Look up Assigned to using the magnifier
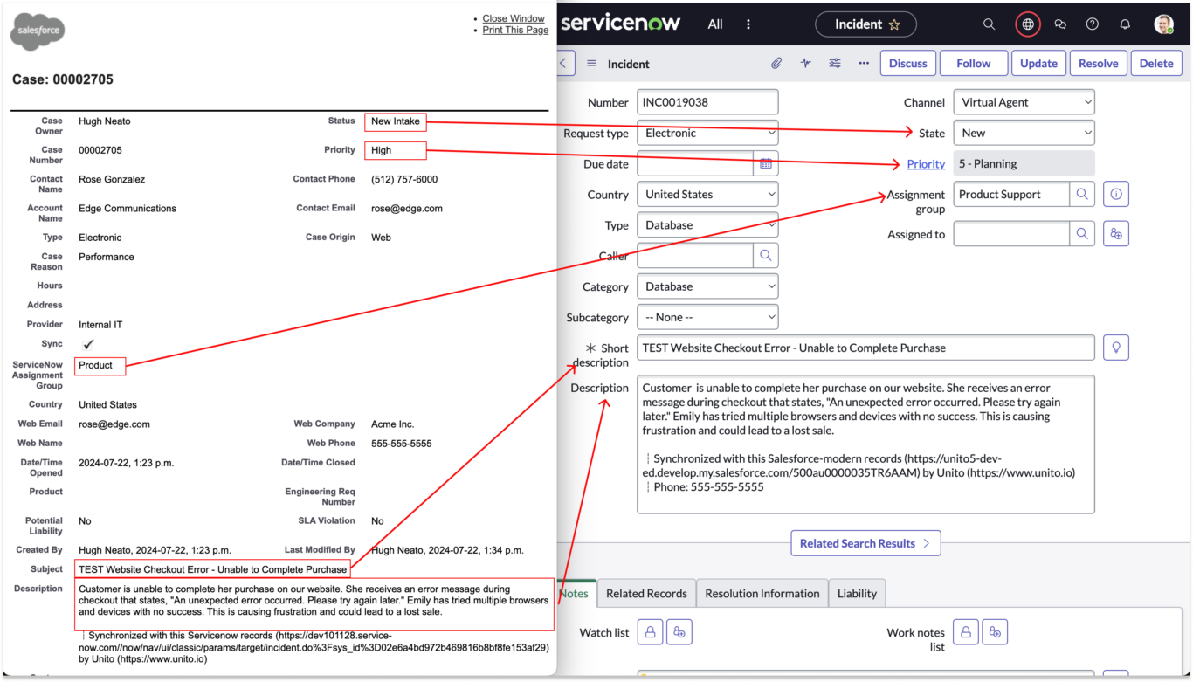1193x682 pixels. click(x=1082, y=233)
